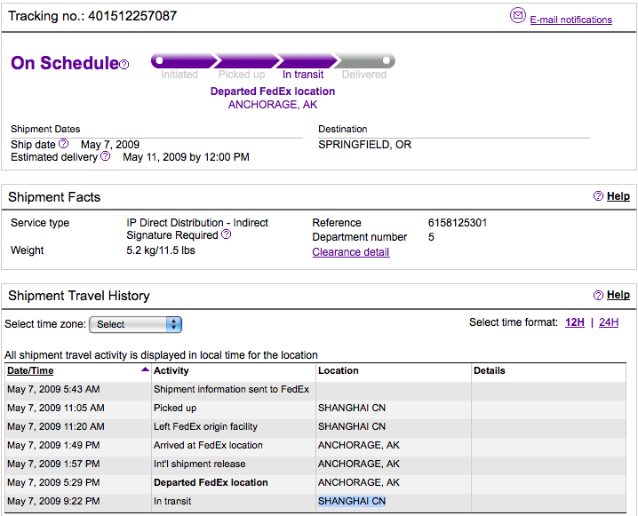This screenshot has height=516, width=638.
Task: Click tracking number 401512257087
Action: pos(132,16)
